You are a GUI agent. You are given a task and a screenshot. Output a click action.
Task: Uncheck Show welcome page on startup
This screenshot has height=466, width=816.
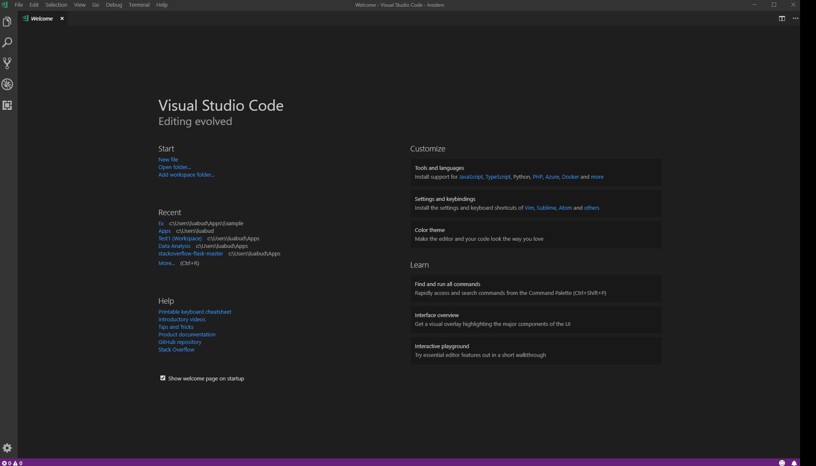163,378
